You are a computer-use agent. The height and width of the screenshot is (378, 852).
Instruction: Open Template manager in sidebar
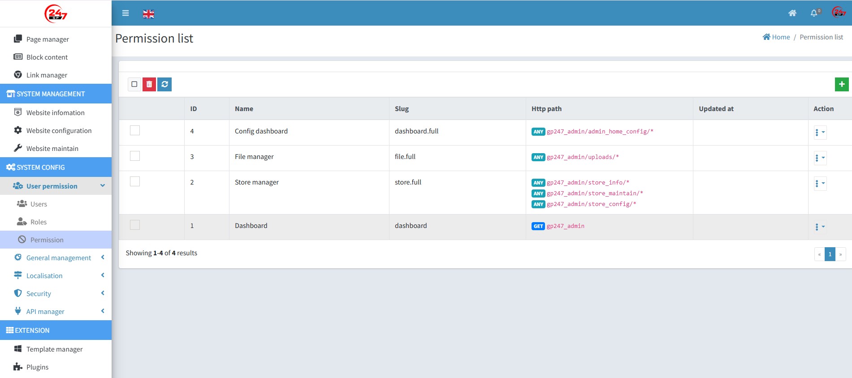(56, 349)
